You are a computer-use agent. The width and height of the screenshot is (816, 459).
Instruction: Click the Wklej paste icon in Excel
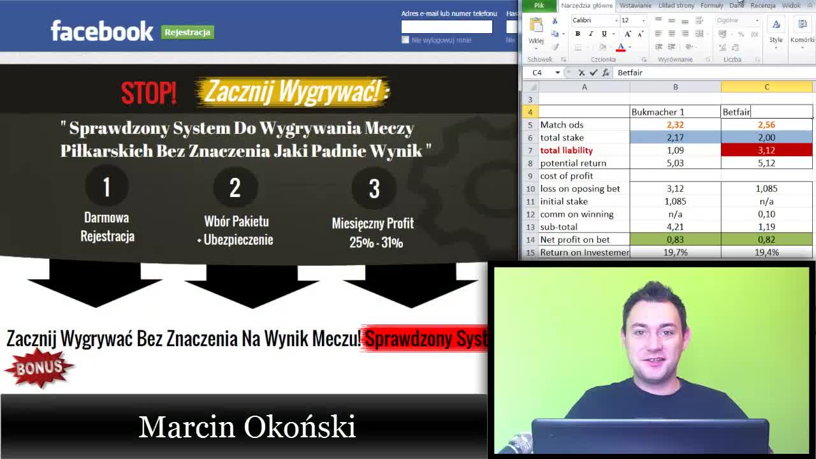click(536, 24)
